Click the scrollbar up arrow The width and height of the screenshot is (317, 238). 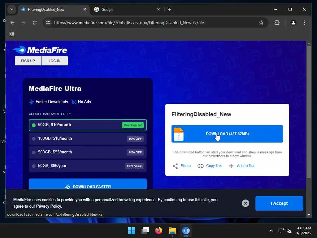coord(309,43)
